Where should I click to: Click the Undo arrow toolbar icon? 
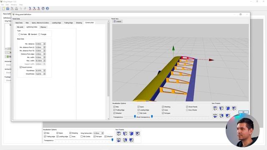point(21,8)
